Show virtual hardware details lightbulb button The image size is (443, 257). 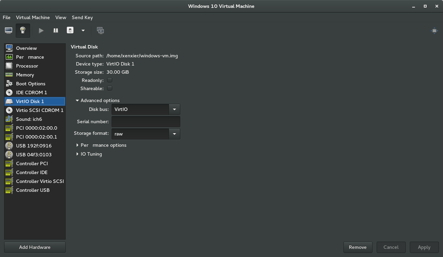pos(23,30)
